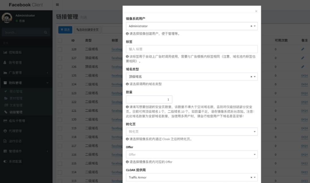310x183 pixels.
Task: Click the Facebook Client logo title
Action: (26, 5)
